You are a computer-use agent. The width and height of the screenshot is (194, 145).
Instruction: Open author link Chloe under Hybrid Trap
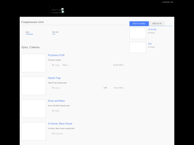tap(57, 88)
